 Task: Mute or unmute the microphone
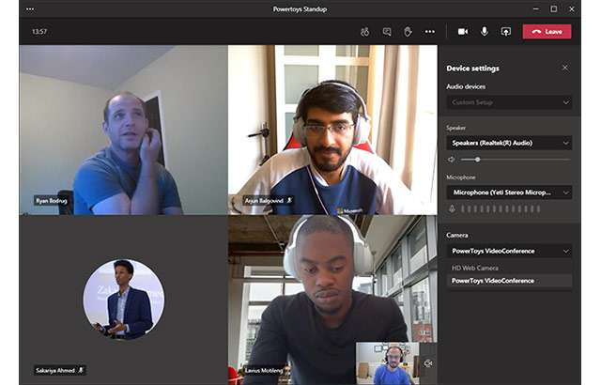(x=485, y=31)
